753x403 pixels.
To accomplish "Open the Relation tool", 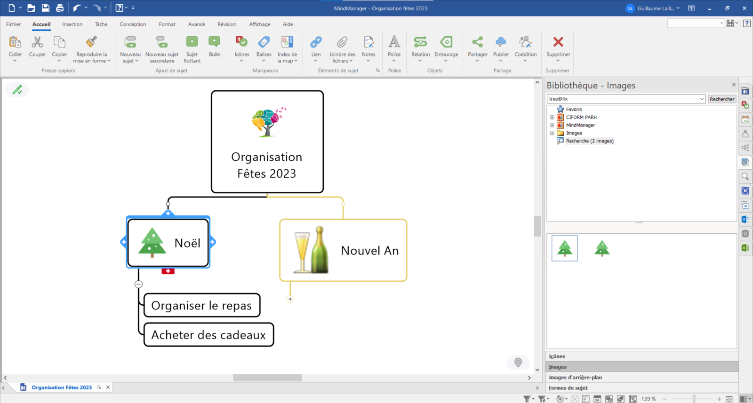I will [x=420, y=42].
